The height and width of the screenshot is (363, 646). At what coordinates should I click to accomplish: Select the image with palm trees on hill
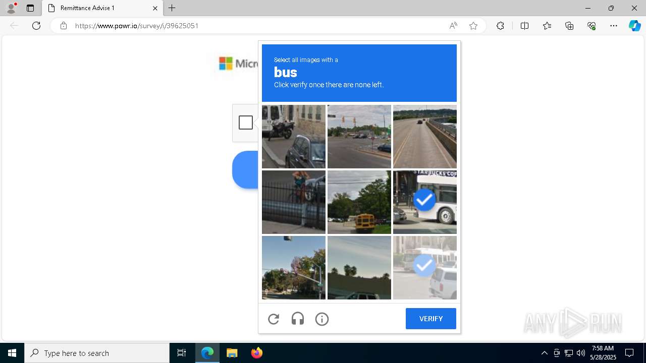[x=359, y=268]
